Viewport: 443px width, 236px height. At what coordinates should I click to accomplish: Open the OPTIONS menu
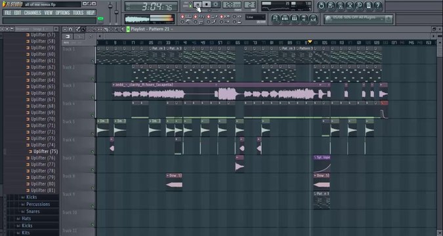point(62,12)
